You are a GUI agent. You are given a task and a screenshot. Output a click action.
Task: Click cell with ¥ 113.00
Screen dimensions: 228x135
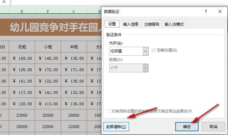(x=48, y=104)
